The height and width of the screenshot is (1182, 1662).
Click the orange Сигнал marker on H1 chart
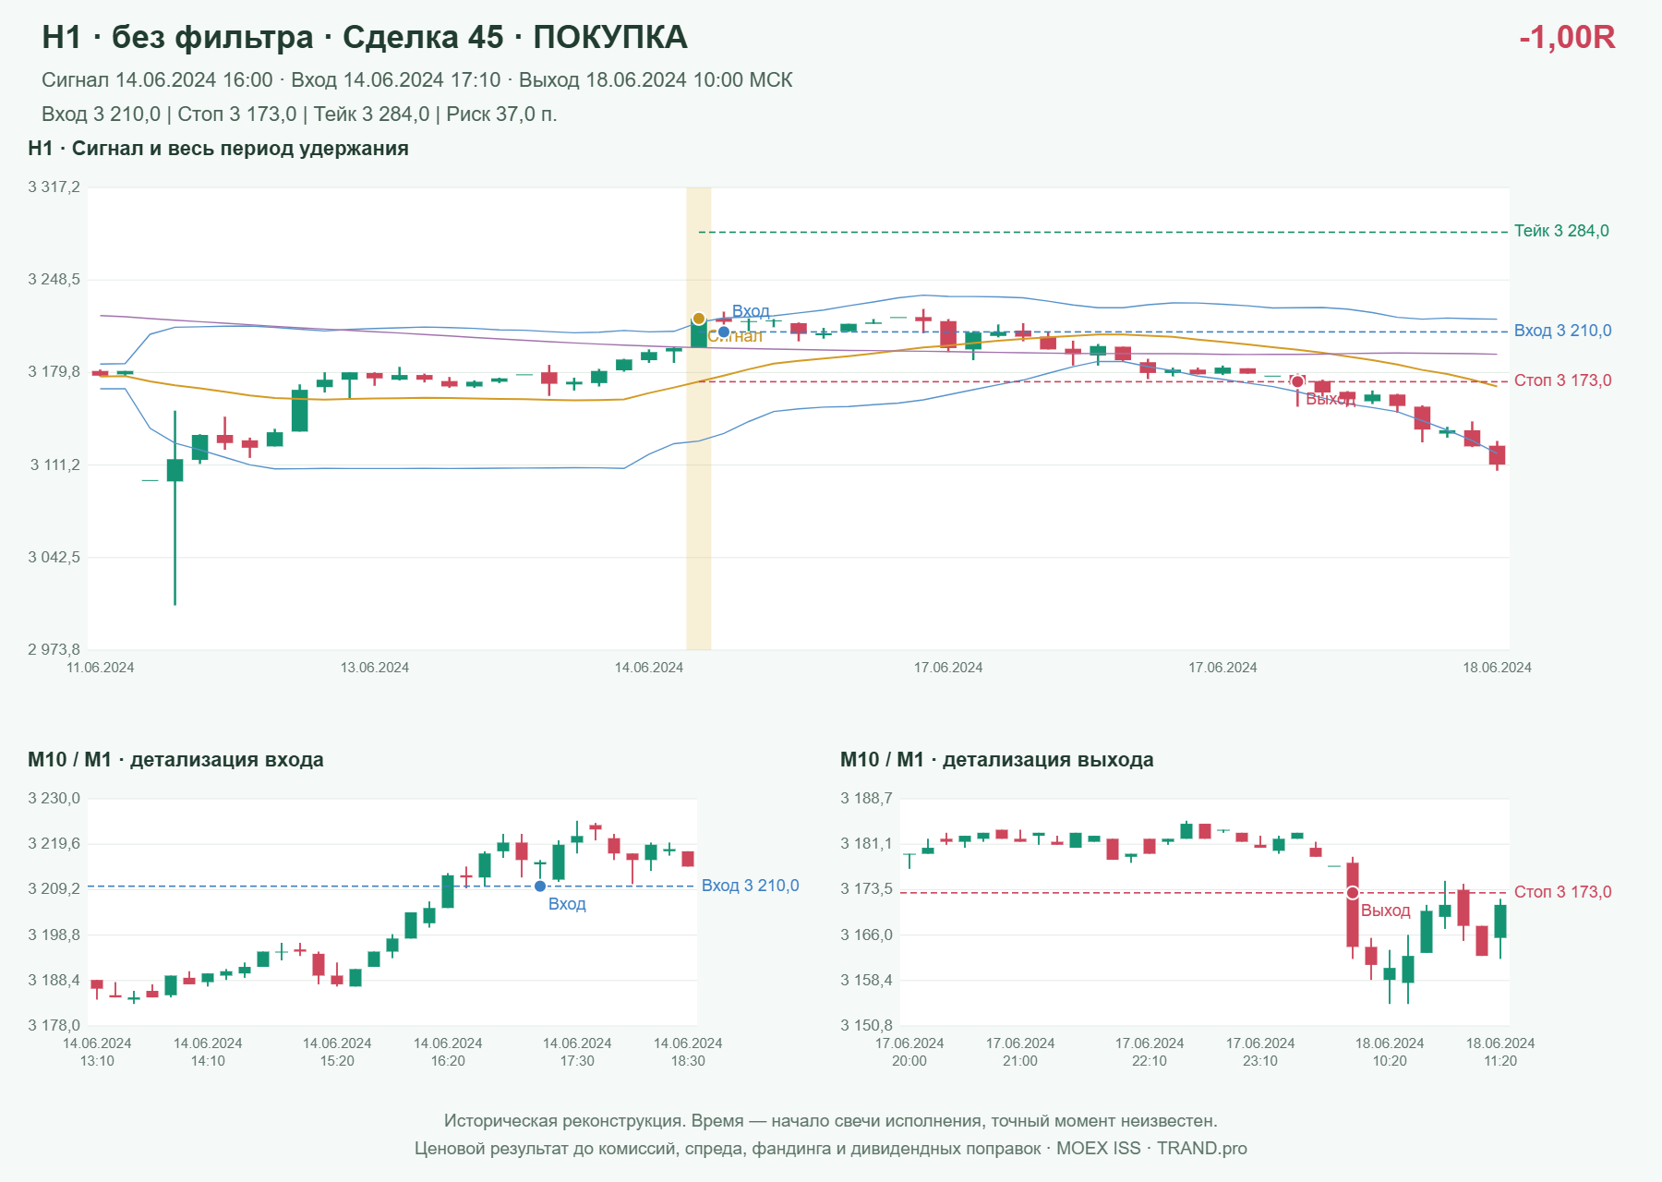pyautogui.click(x=699, y=319)
